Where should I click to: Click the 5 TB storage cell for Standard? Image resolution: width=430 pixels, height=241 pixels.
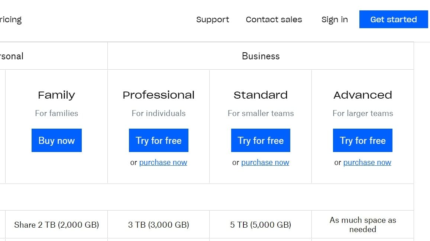coord(260,224)
